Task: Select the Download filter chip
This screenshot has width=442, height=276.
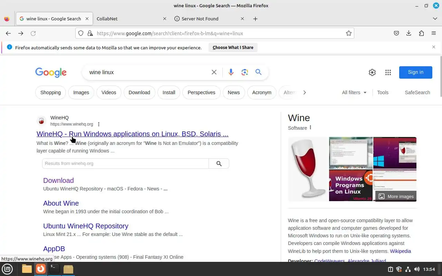Action: [139, 92]
